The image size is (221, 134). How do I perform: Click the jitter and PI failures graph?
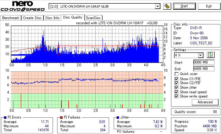87,90
